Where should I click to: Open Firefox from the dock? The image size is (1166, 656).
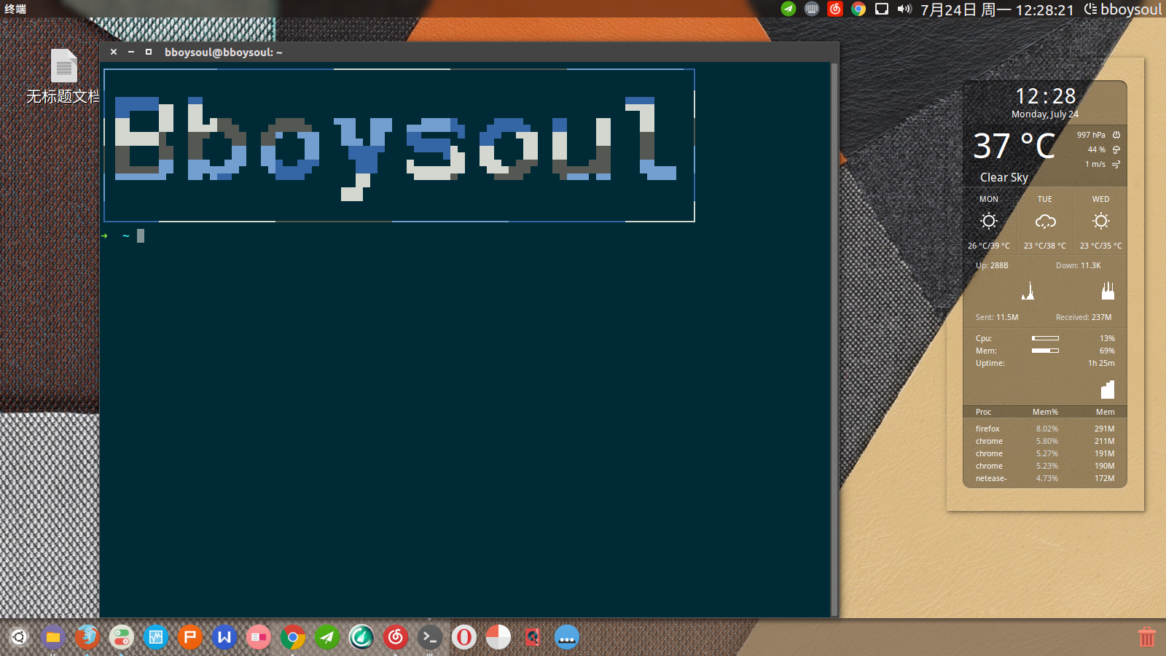pyautogui.click(x=87, y=638)
